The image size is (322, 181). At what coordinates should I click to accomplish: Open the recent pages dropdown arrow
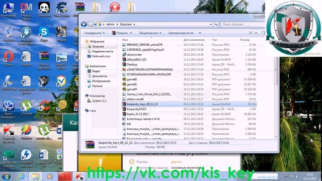95,25
